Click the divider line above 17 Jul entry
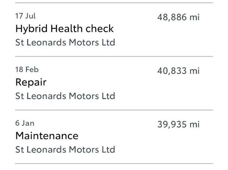 [114, 3]
